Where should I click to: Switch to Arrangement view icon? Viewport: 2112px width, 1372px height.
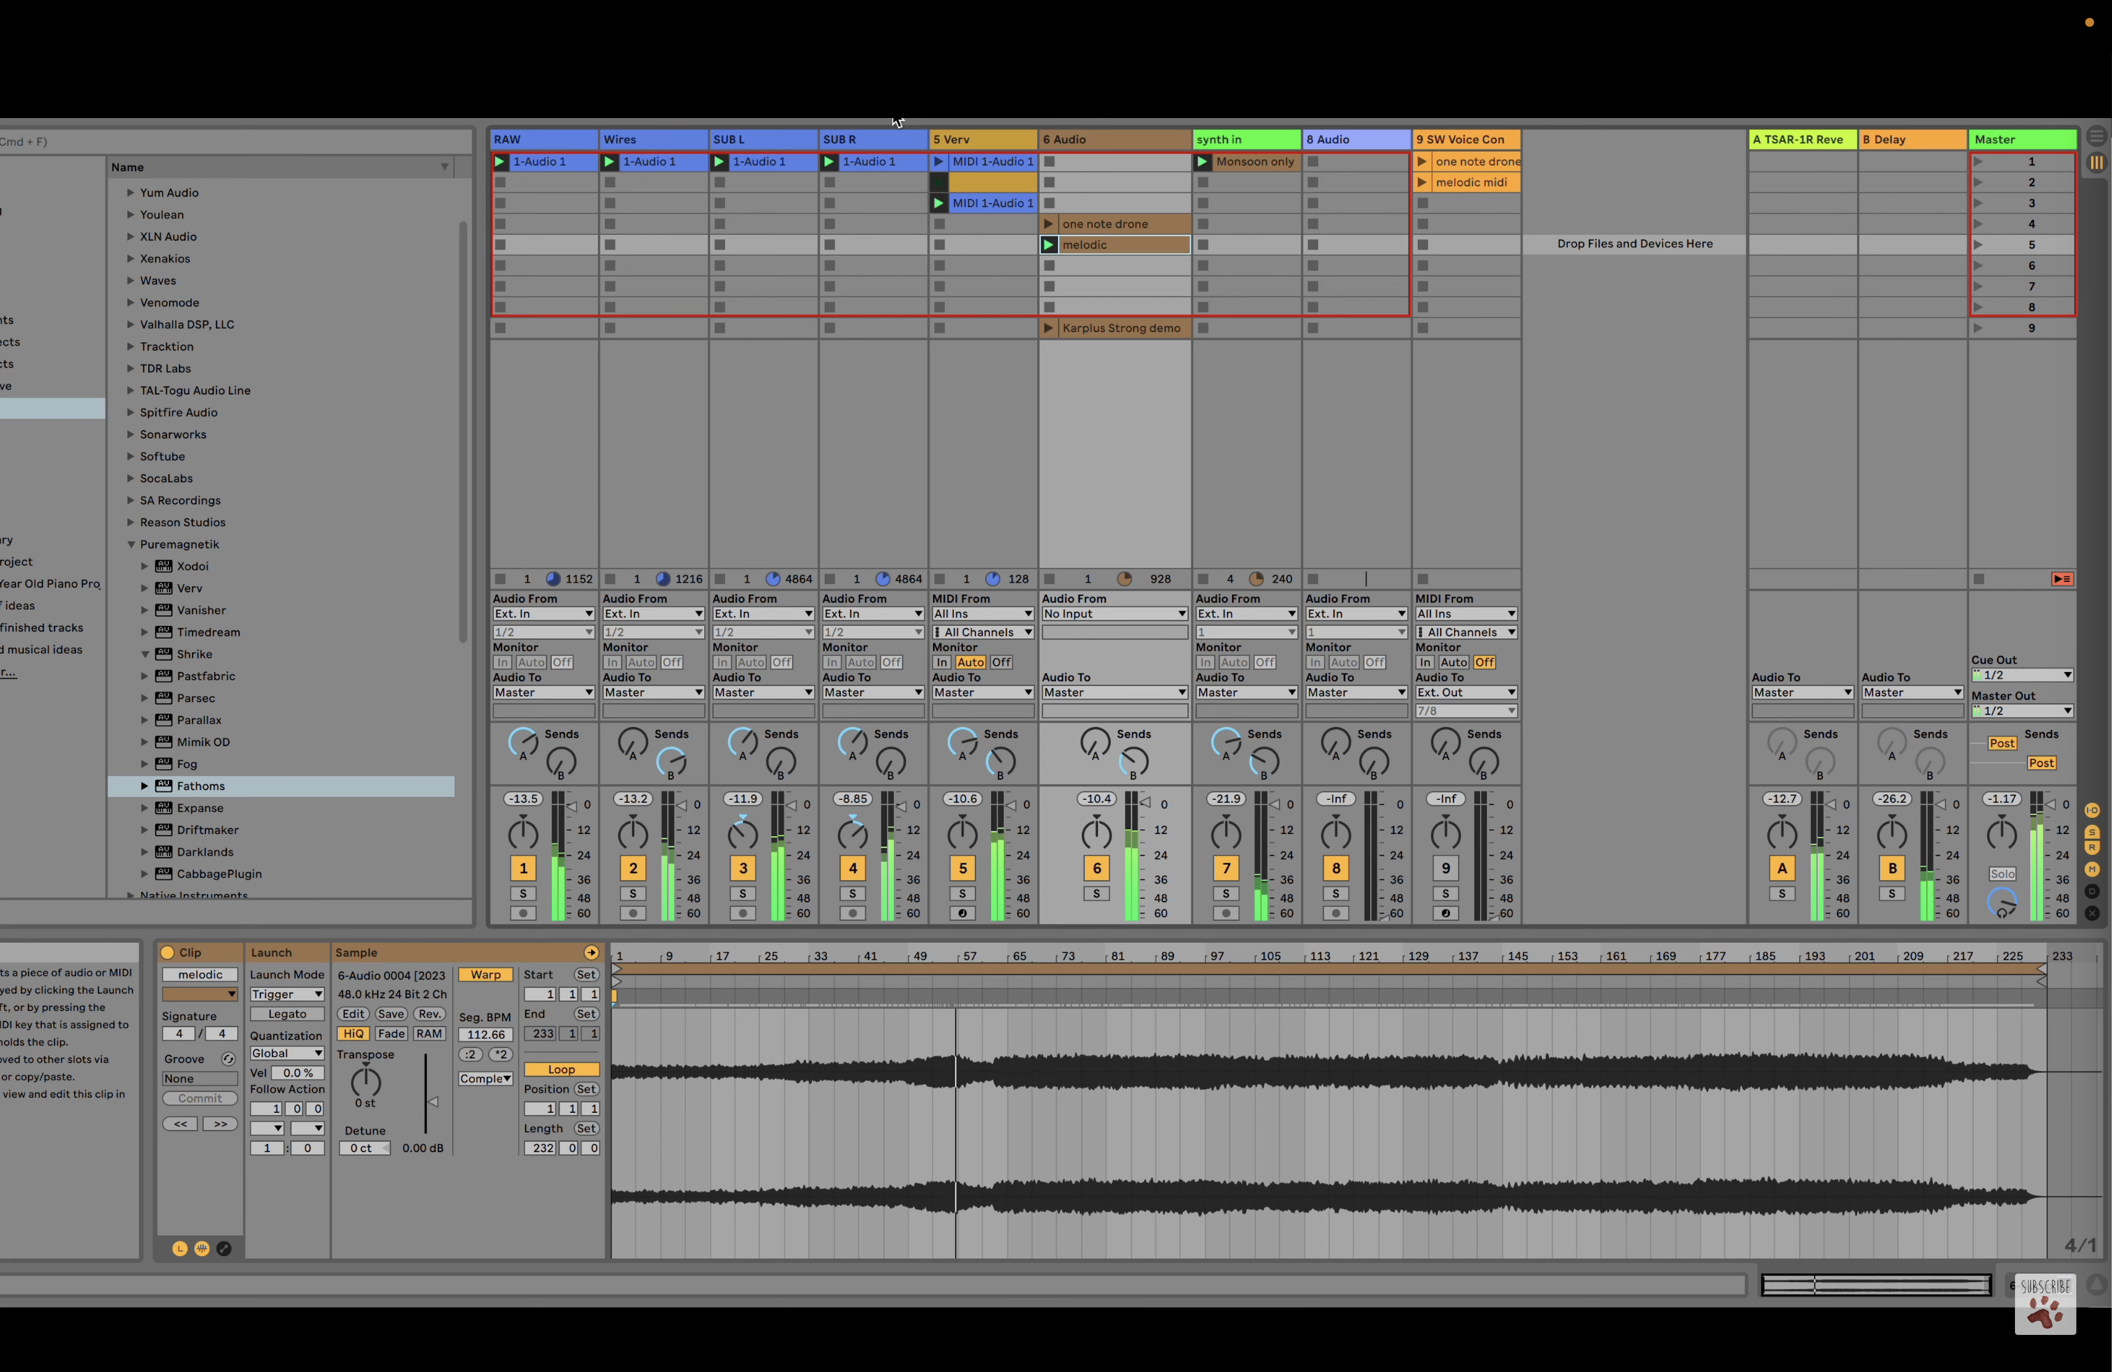click(x=2096, y=137)
